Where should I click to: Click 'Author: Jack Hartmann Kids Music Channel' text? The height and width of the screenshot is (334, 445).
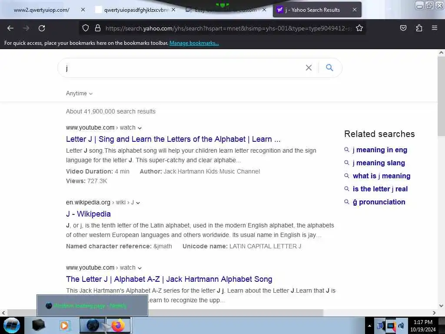199,171
